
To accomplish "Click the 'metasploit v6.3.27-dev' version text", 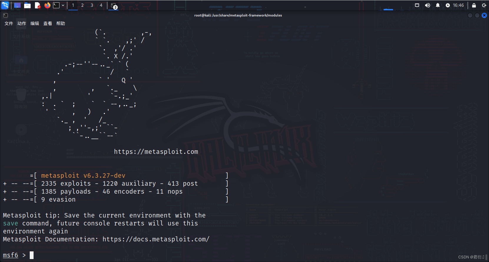I will point(83,176).
